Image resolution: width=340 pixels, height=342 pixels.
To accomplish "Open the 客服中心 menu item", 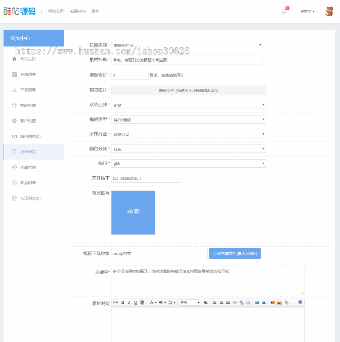I will click(x=78, y=11).
